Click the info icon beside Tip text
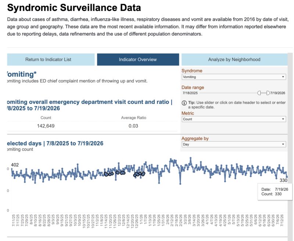 click(184, 103)
